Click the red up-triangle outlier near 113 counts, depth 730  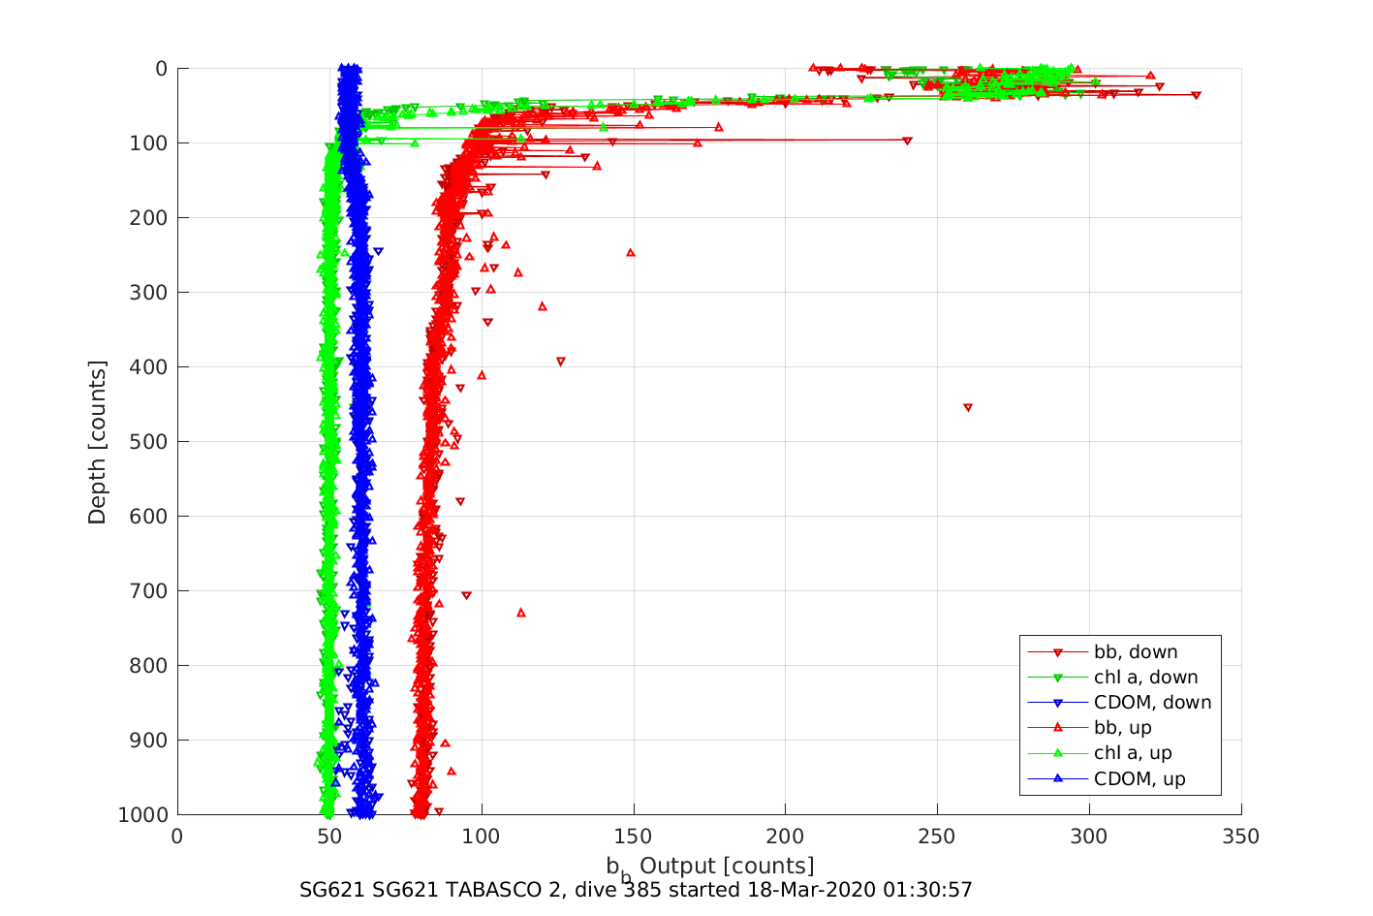(x=521, y=613)
